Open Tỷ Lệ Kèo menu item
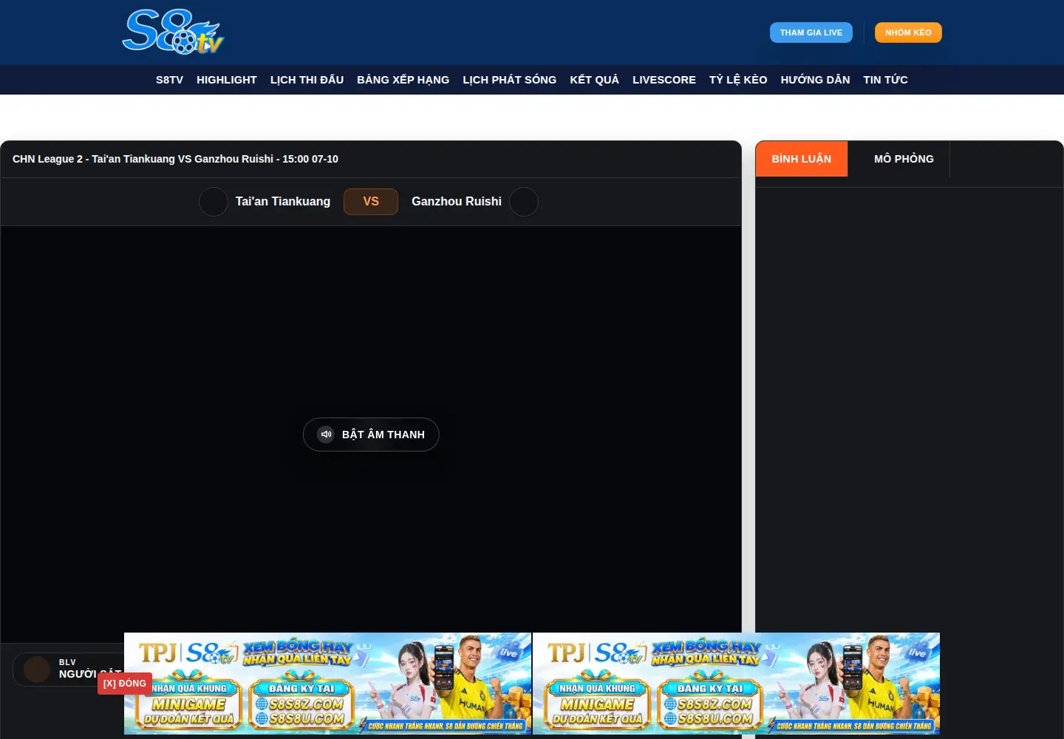 pos(738,80)
